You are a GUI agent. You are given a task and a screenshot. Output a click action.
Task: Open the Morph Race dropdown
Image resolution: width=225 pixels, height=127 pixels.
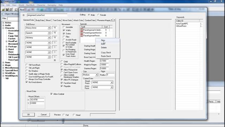pos(111,82)
